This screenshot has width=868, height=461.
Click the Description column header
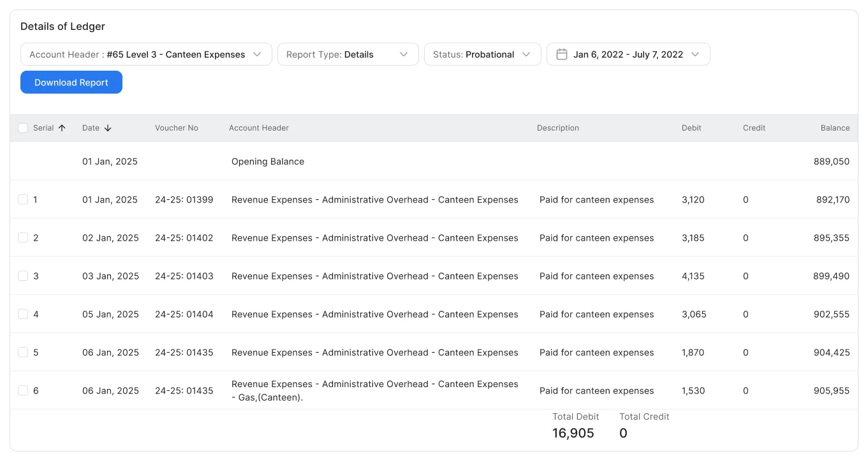[x=558, y=128]
